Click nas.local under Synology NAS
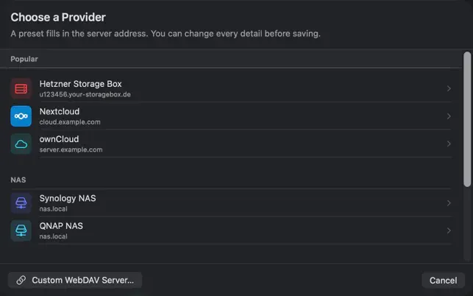 [x=53, y=208]
